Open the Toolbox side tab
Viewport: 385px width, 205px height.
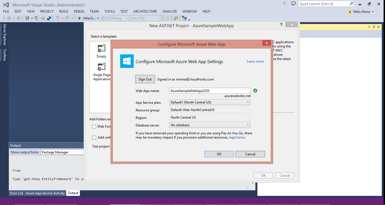(x=4, y=55)
